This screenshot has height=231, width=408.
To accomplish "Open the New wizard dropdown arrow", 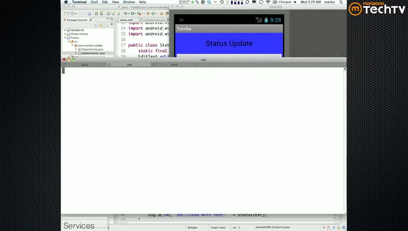I will point(69,14).
